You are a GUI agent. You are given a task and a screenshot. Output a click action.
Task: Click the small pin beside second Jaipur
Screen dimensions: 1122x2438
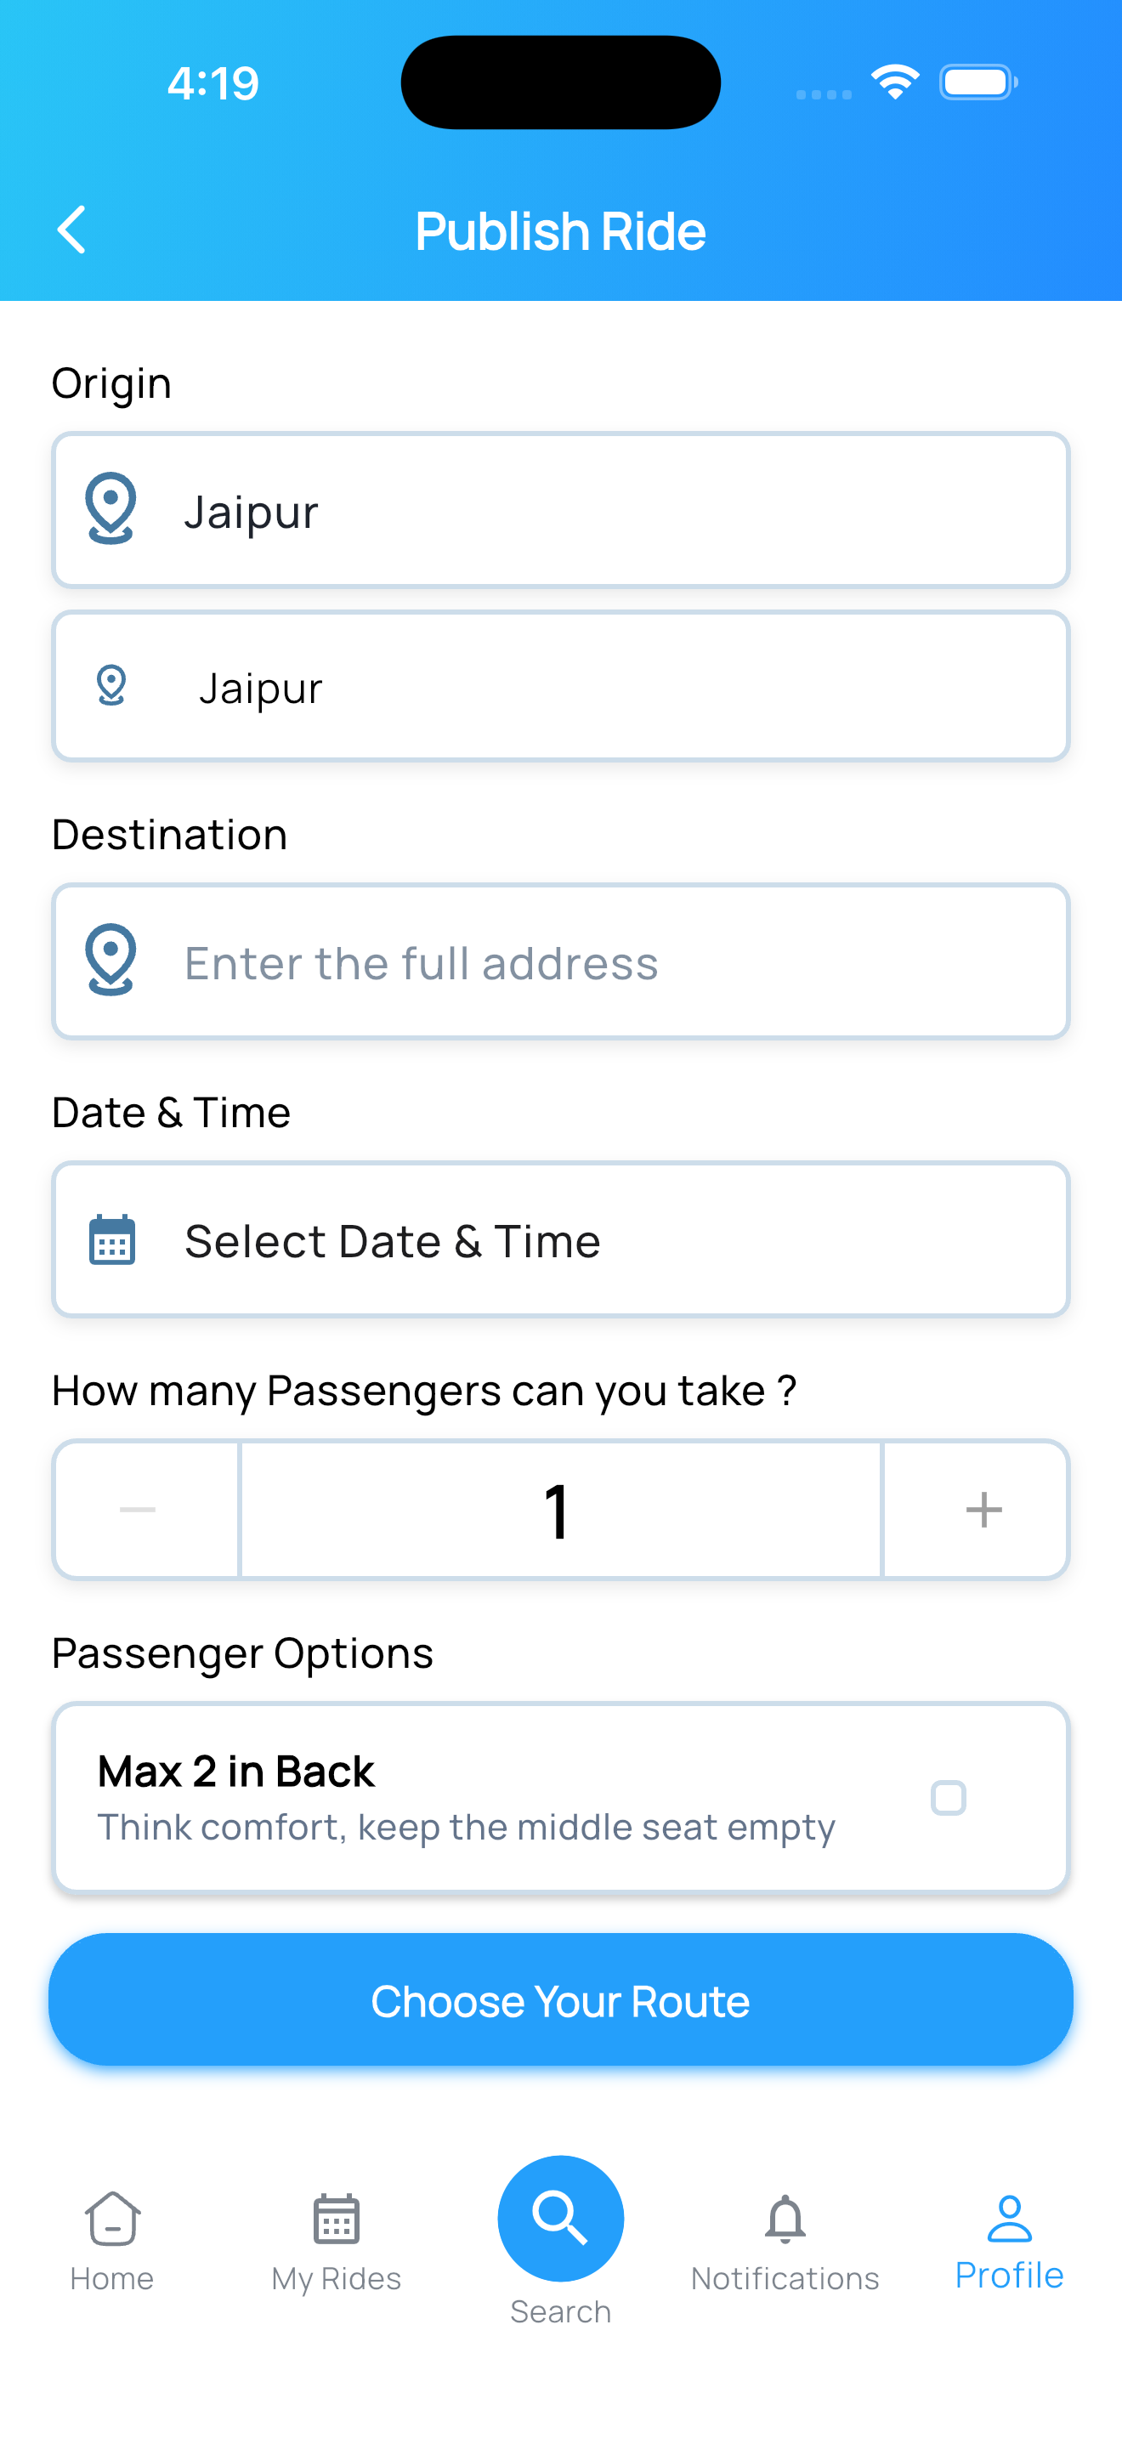tap(111, 685)
